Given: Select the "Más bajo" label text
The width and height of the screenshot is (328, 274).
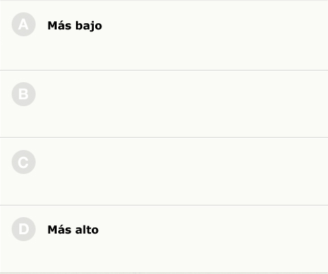Looking at the screenshot, I should tap(75, 25).
